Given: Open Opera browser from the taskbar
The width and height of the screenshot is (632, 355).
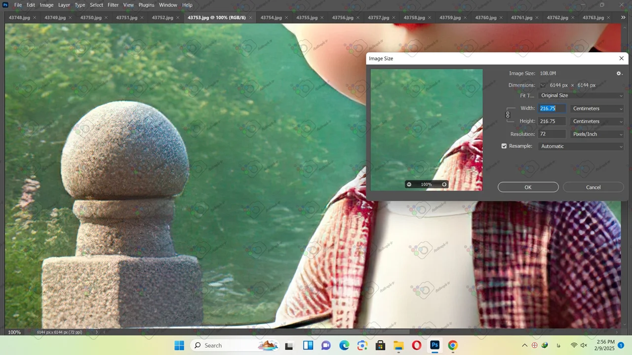Looking at the screenshot, I should click(x=416, y=346).
